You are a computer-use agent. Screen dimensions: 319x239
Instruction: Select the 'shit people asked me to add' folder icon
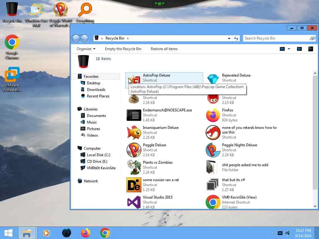(x=212, y=167)
